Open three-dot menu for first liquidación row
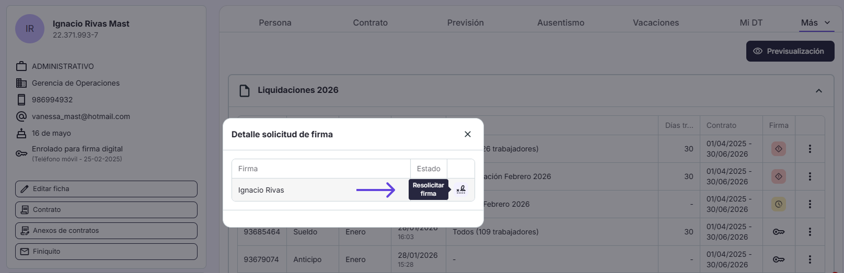Viewport: 844px width, 273px height. (x=810, y=149)
